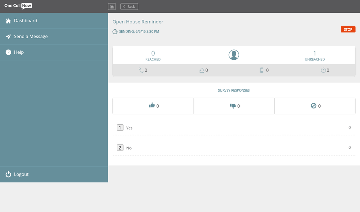Screen dimensions: 360x212
Task: Open Dashboard from the sidebar
Action: (25, 20)
